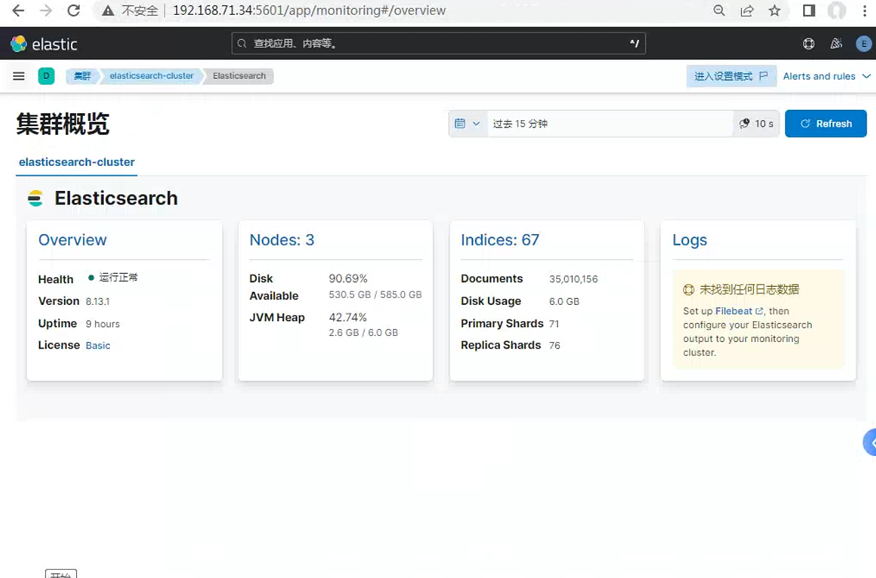The height and width of the screenshot is (578, 876).
Task: Toggle the main navigation hamburger menu
Action: point(19,76)
